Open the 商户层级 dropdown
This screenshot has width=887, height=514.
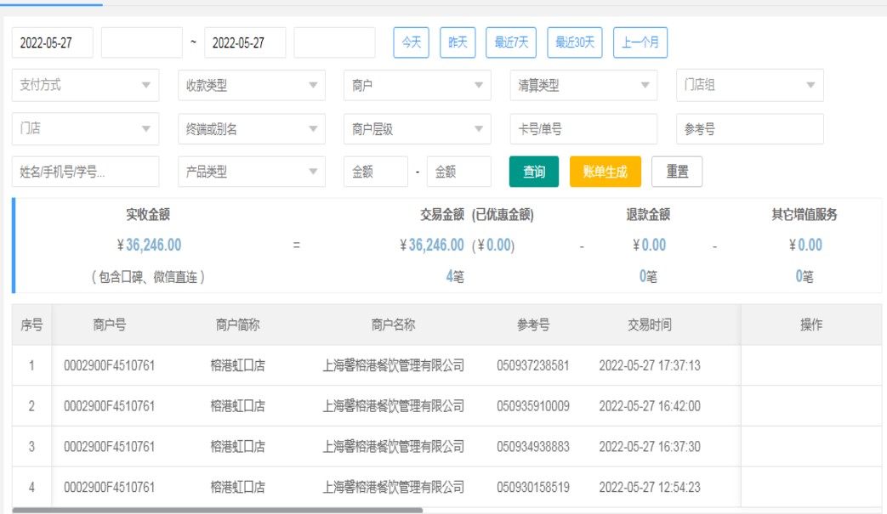pos(417,129)
